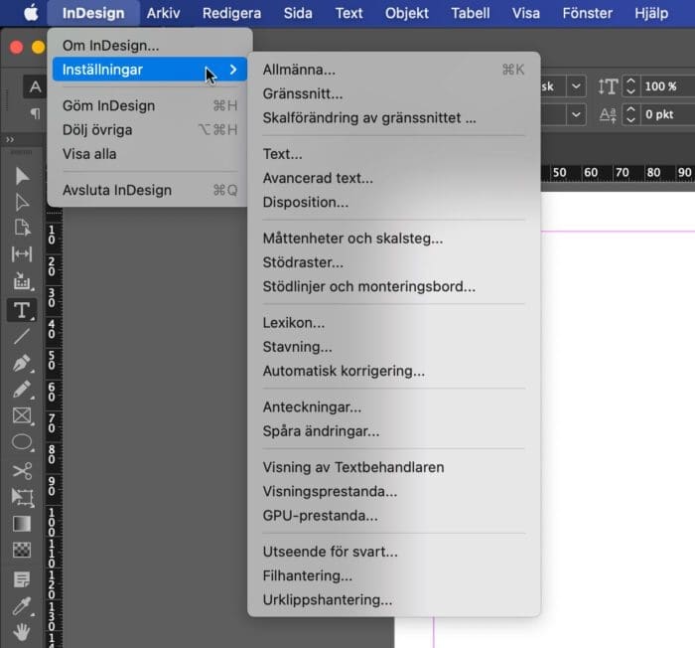The width and height of the screenshot is (695, 648).
Task: Open Stödlinjer och monteringsbord...
Action: 393,286
